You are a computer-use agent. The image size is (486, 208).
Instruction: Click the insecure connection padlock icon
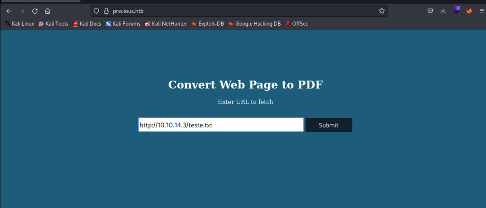[105, 11]
